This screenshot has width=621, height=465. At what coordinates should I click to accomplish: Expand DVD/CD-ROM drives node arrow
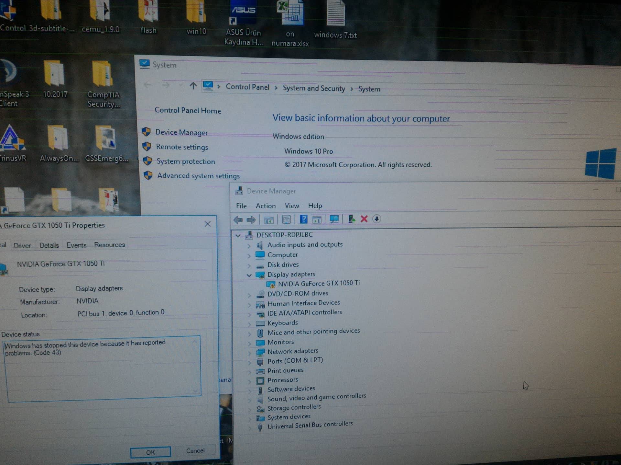tap(249, 295)
